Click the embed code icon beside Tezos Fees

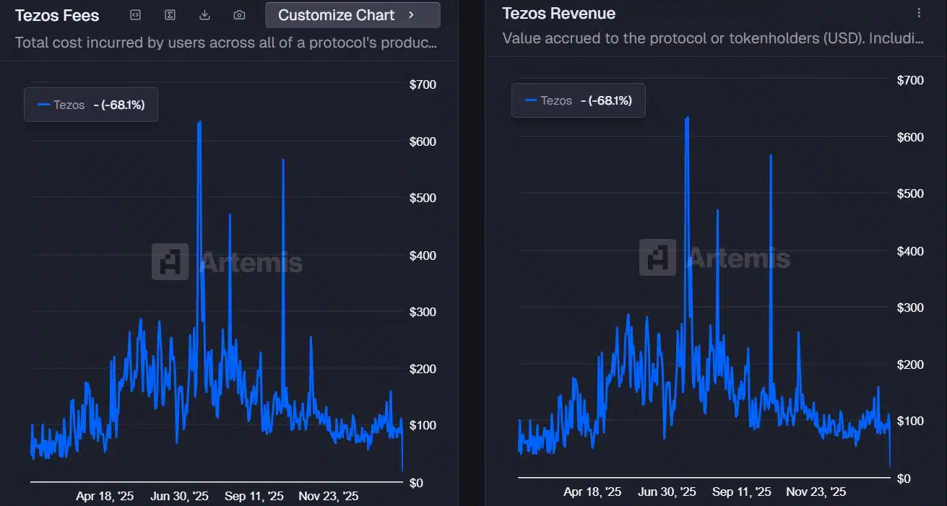click(x=135, y=14)
